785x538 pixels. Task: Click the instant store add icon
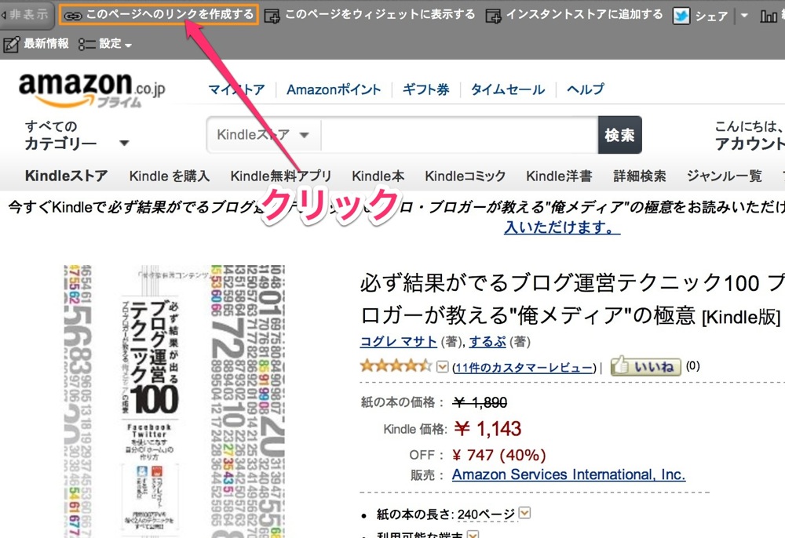coord(493,16)
